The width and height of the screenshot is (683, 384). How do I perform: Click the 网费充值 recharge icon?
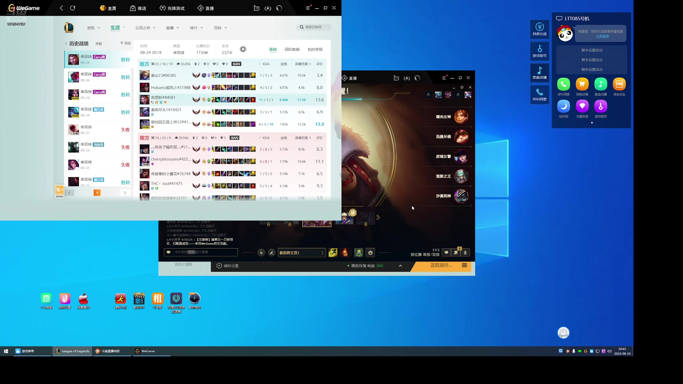[x=540, y=29]
